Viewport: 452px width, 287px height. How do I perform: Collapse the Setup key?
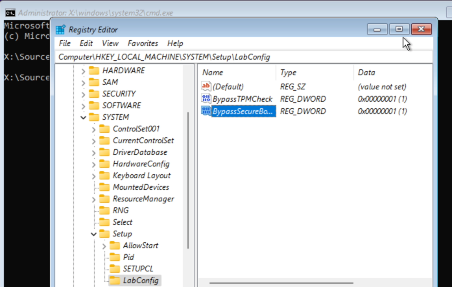pos(93,234)
